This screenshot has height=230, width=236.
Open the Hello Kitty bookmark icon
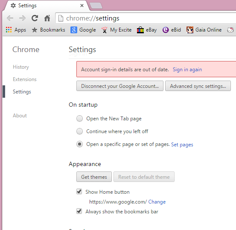[x=230, y=30]
